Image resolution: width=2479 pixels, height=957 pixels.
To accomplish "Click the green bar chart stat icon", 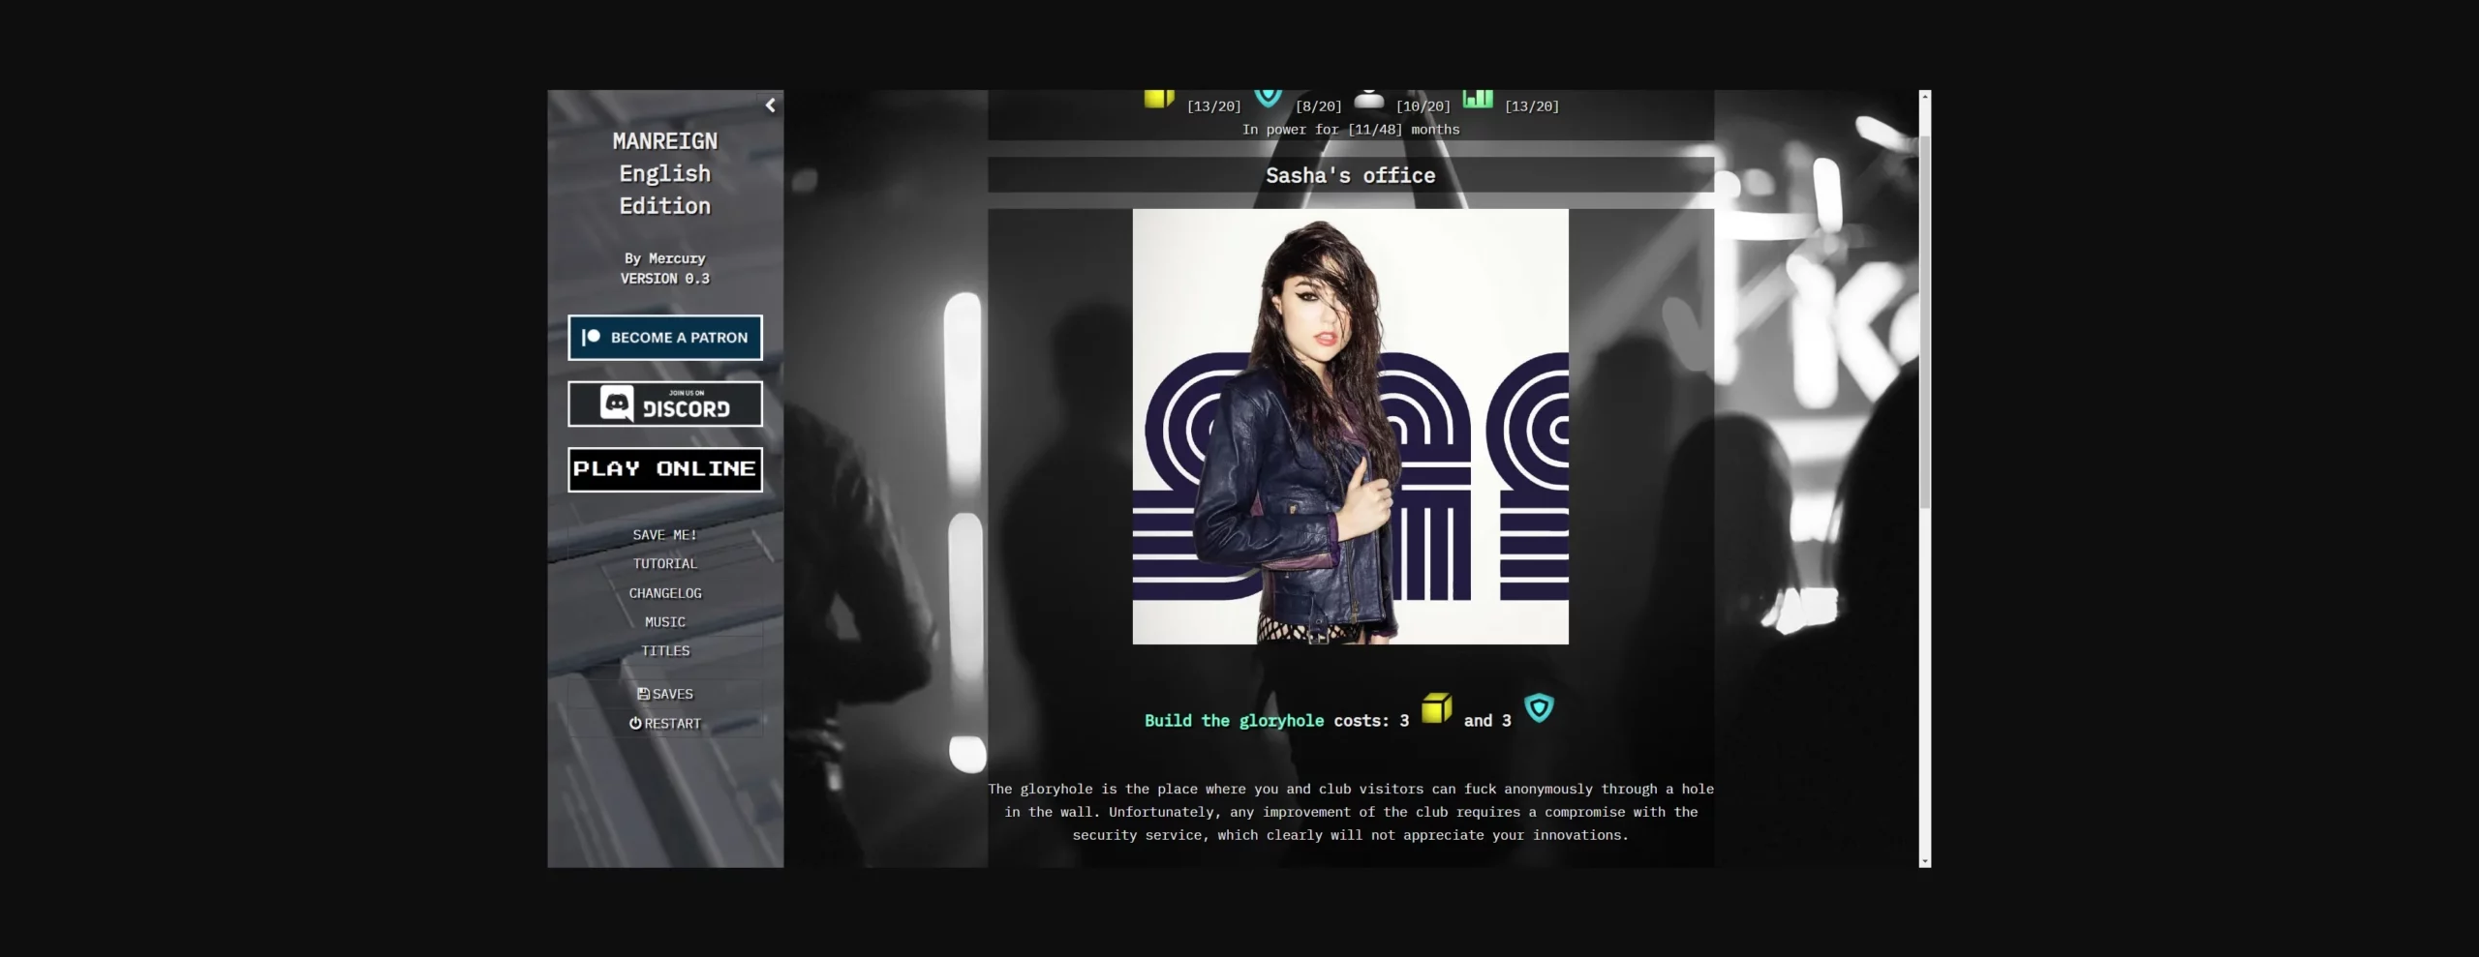I will [1477, 98].
